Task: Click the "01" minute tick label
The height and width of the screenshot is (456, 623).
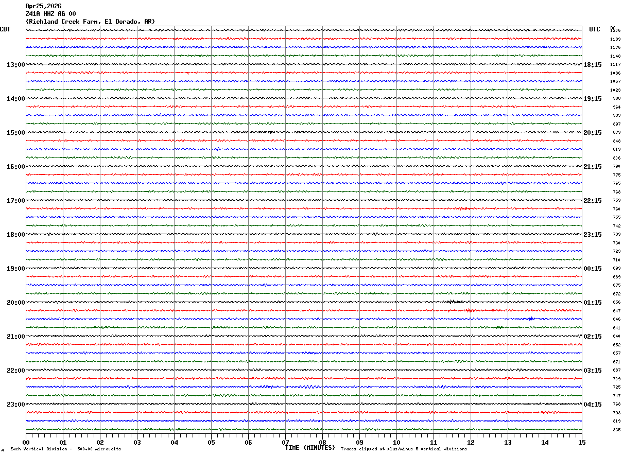Action: [63, 442]
